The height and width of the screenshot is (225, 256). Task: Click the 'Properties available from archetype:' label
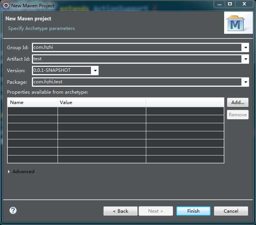[47, 92]
